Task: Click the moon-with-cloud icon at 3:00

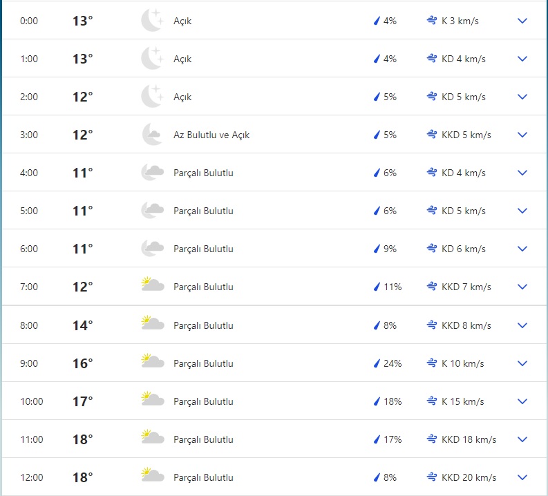Action: point(151,135)
